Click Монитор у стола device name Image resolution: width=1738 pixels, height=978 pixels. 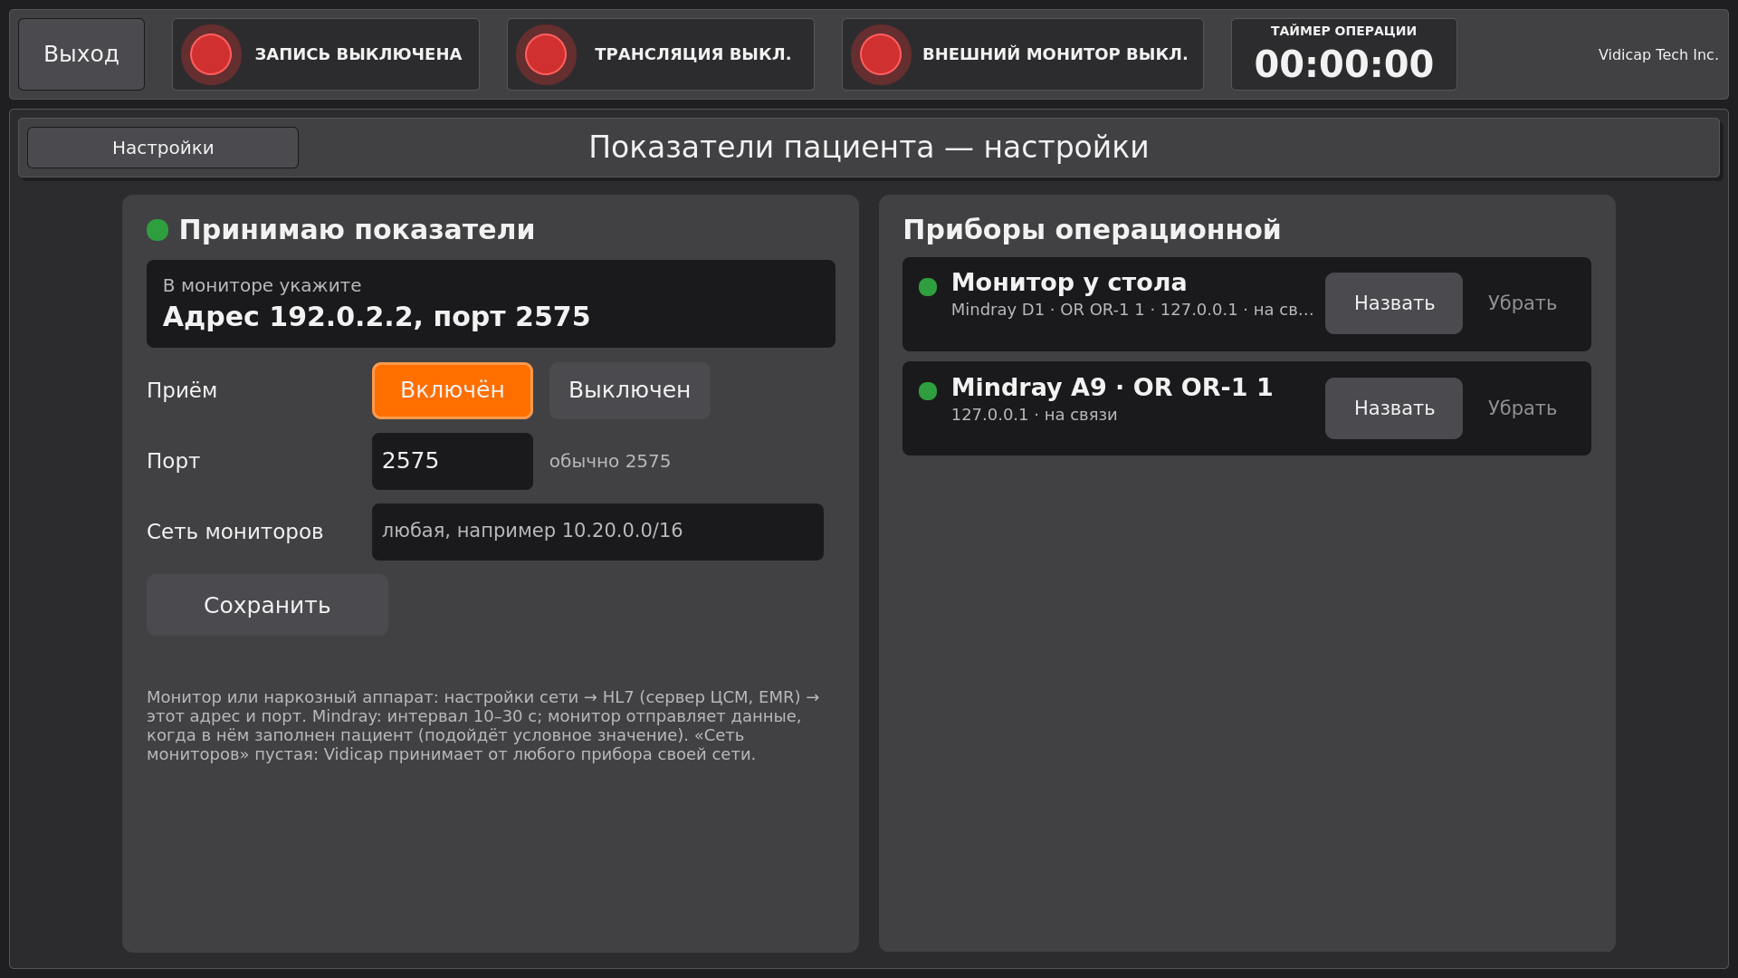1069,283
